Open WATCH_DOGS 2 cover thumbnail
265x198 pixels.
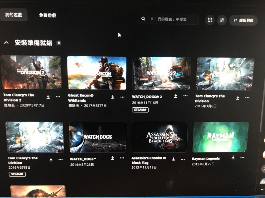tap(161, 73)
